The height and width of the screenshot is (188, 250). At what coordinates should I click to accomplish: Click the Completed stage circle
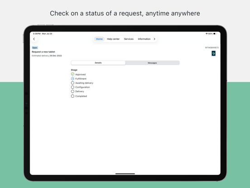point(72,96)
